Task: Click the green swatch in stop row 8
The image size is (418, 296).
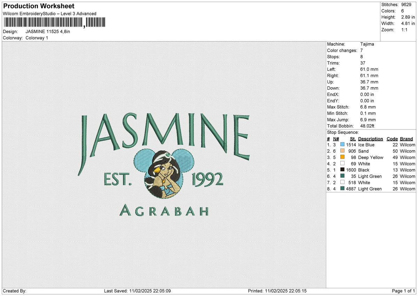Action: 342,189
